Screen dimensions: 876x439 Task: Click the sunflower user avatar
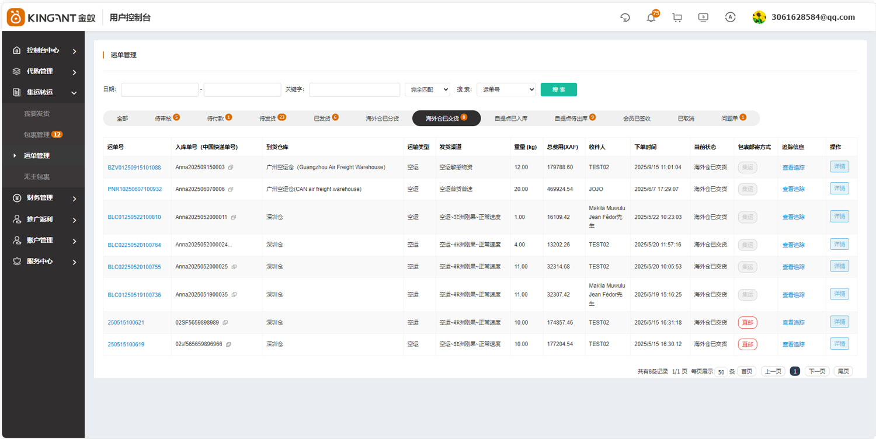pos(759,18)
